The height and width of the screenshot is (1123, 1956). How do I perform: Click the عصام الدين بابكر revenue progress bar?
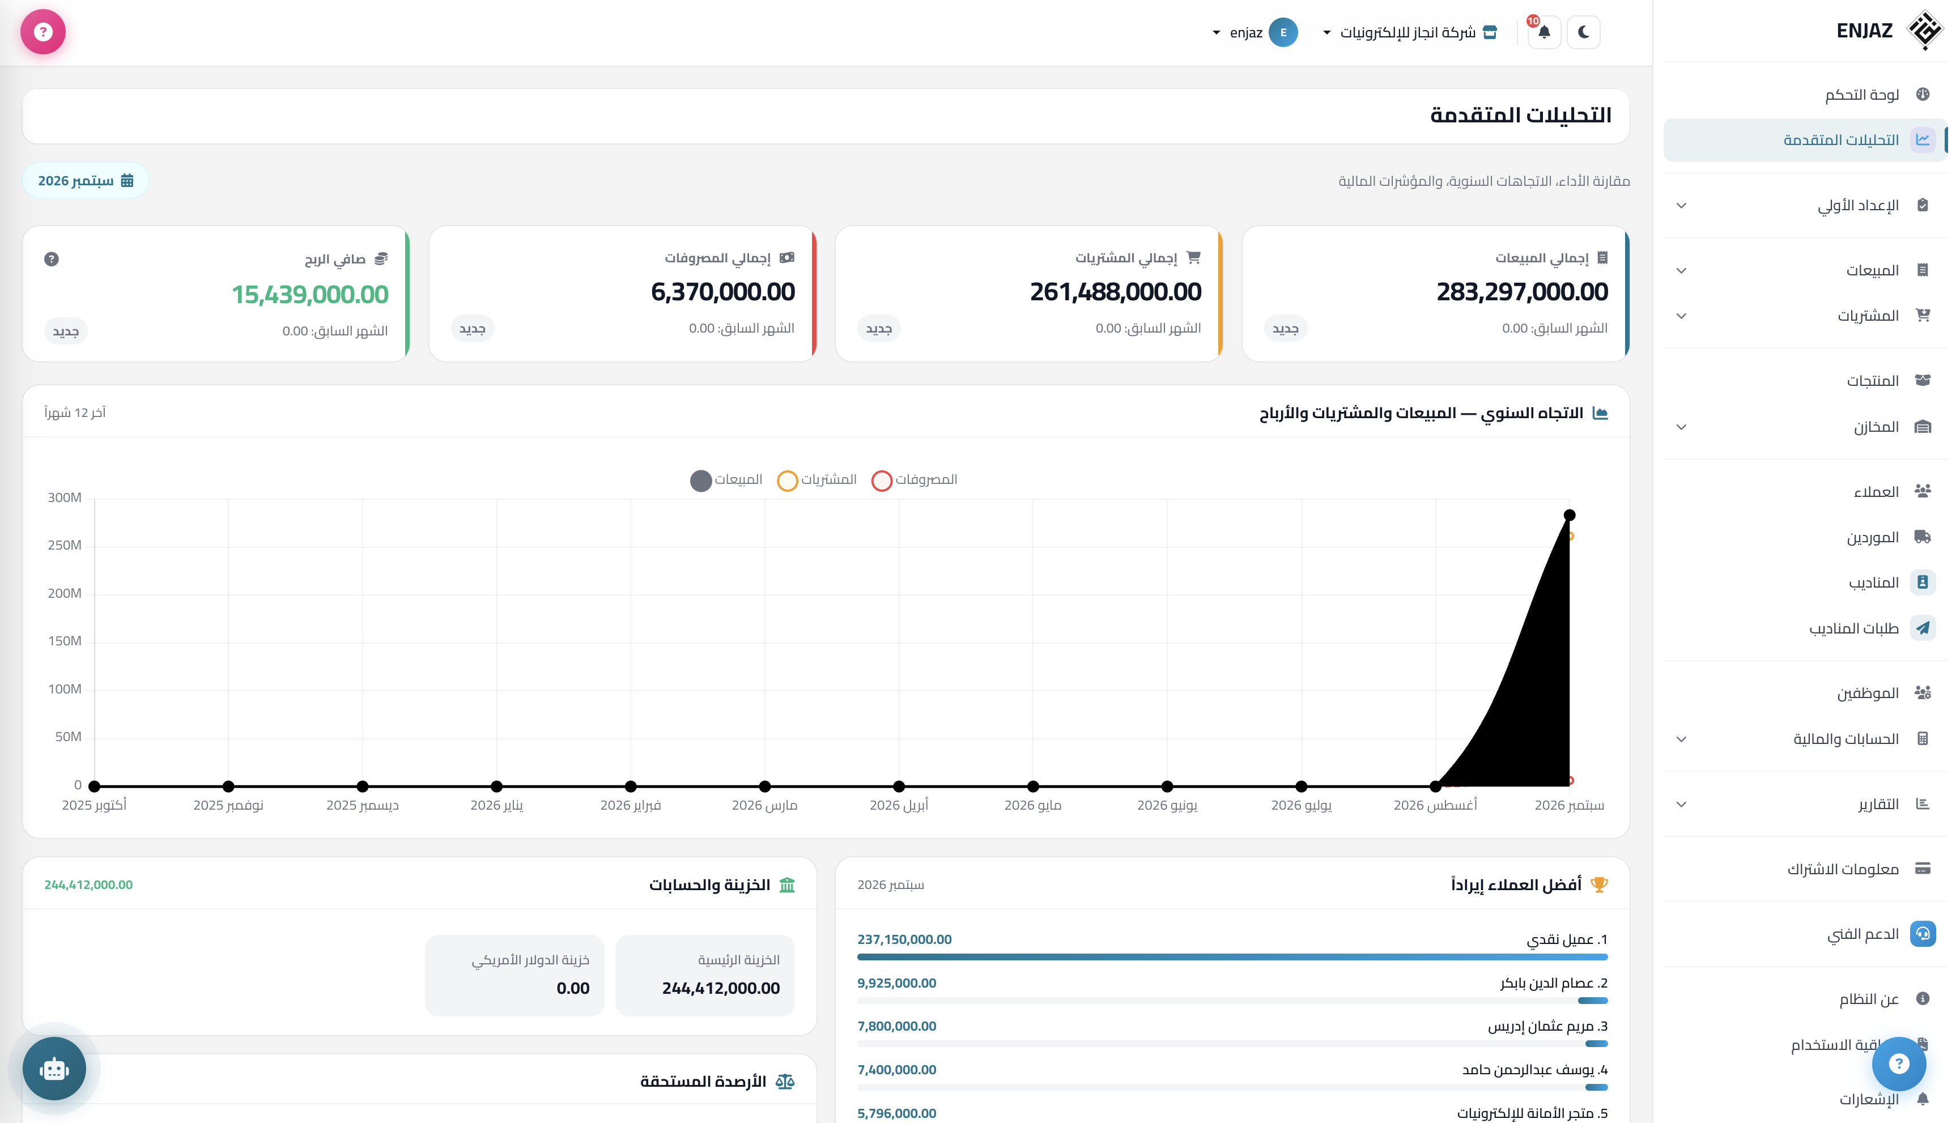point(1232,1001)
